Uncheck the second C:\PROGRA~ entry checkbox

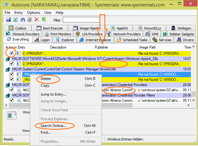click(x=11, y=64)
